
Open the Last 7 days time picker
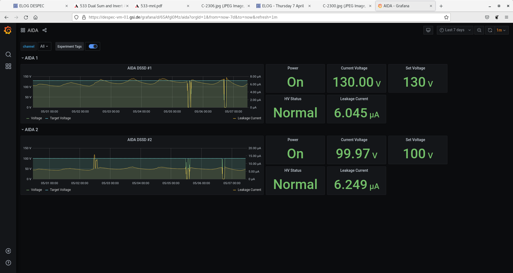click(455, 30)
